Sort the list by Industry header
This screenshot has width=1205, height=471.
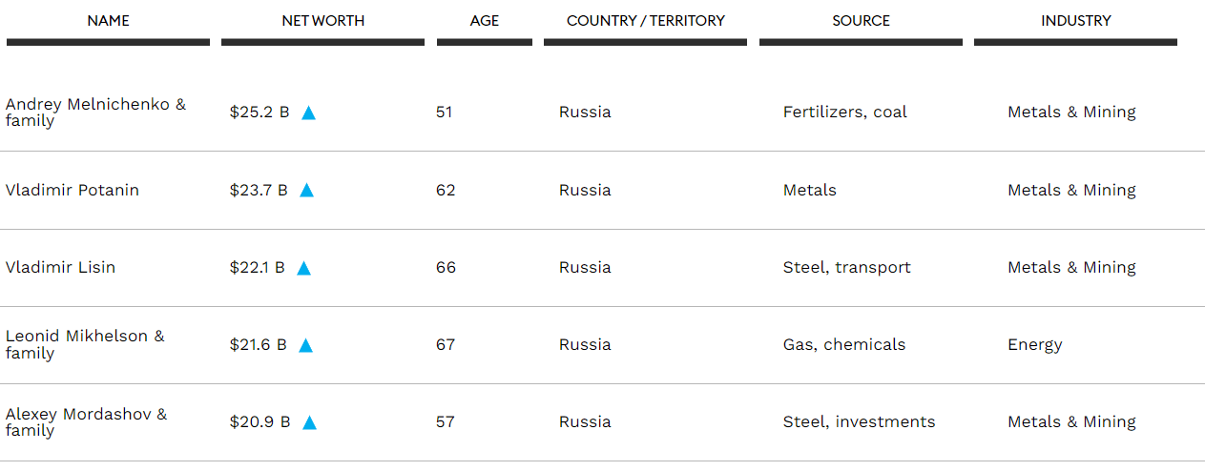[x=1075, y=21]
